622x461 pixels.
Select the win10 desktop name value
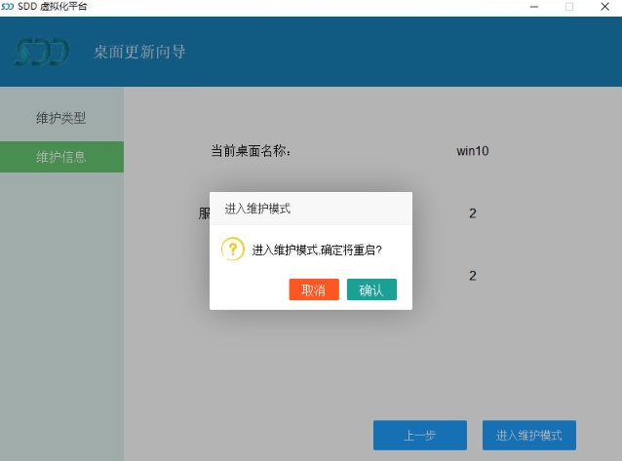coord(472,151)
